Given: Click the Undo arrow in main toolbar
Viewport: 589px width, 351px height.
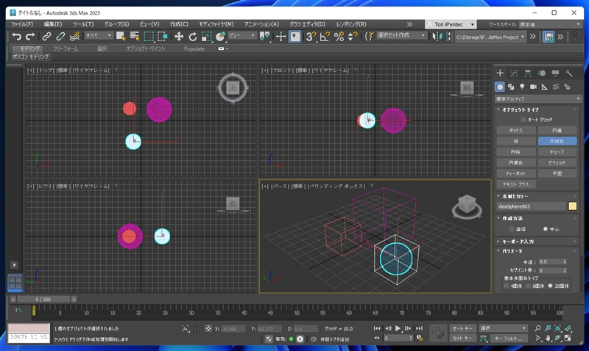Looking at the screenshot, I should (x=16, y=36).
